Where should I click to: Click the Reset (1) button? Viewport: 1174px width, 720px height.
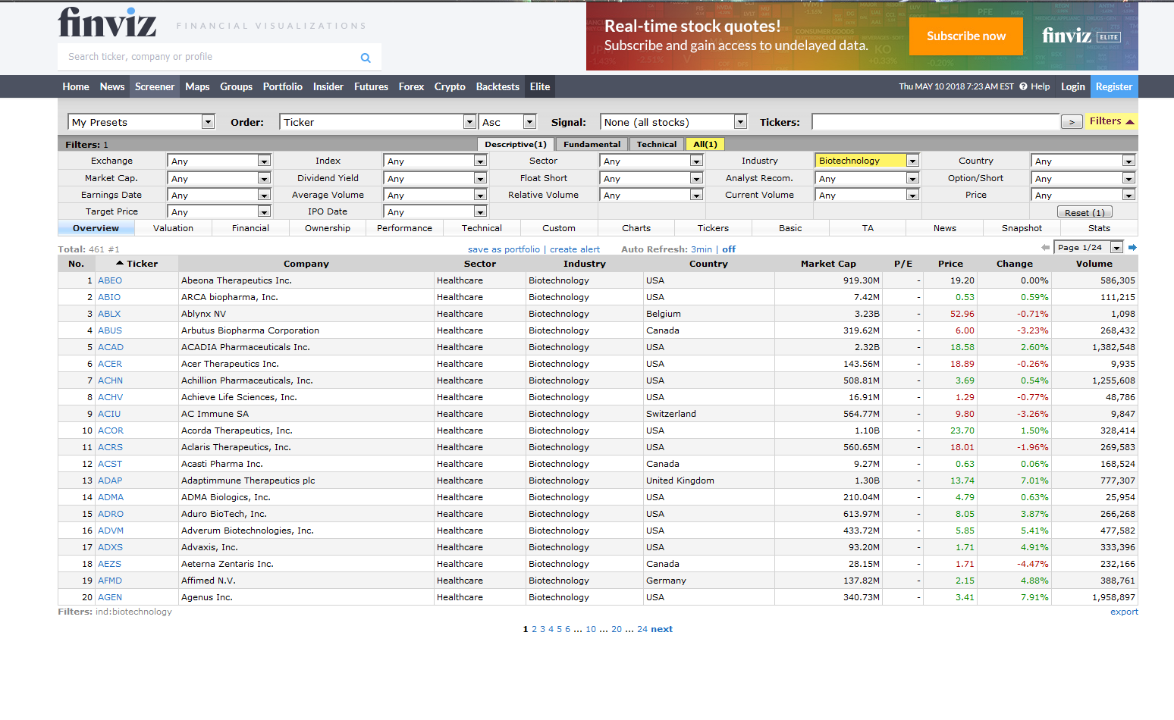pyautogui.click(x=1085, y=212)
